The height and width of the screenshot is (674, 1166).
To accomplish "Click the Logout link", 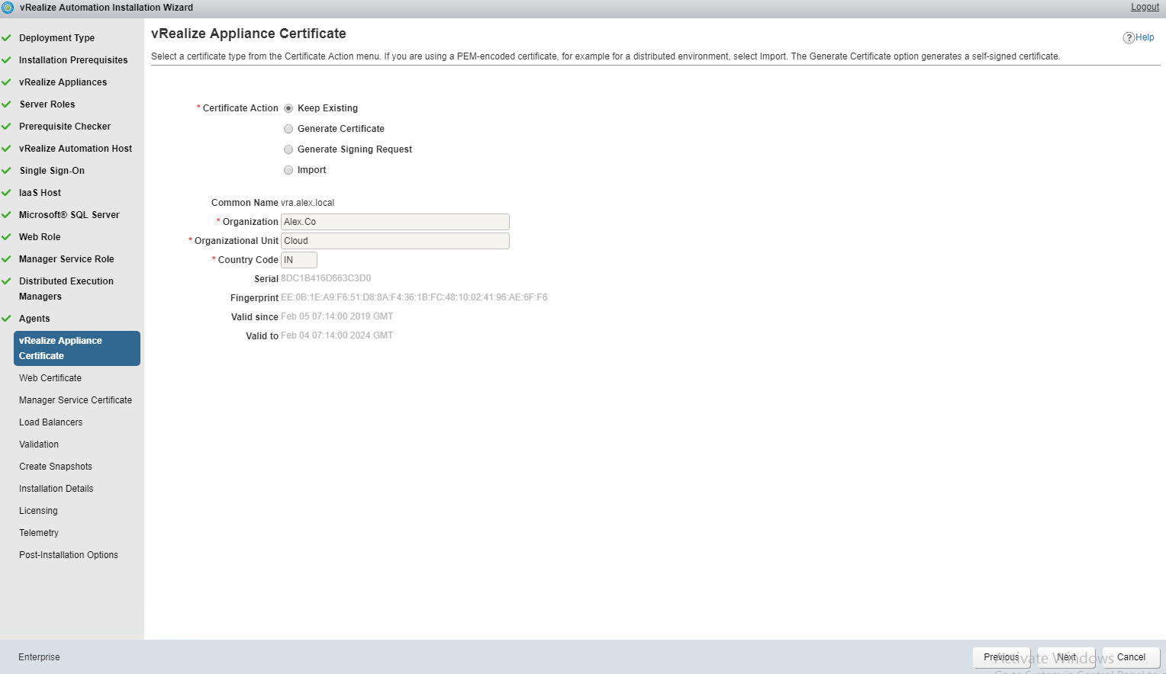I will click(x=1145, y=7).
